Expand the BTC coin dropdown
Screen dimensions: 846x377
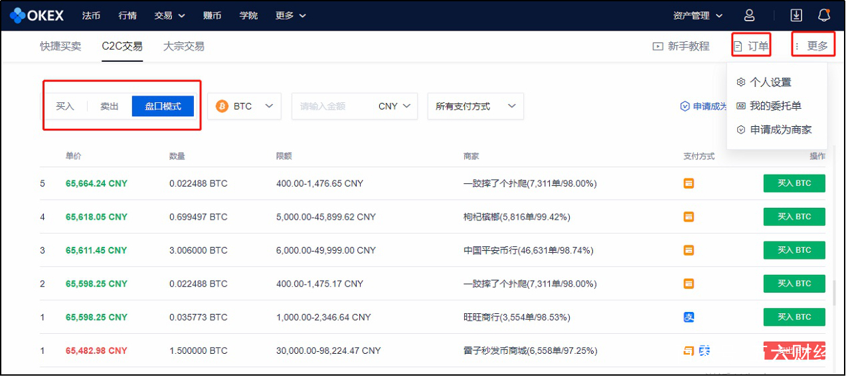(x=244, y=106)
